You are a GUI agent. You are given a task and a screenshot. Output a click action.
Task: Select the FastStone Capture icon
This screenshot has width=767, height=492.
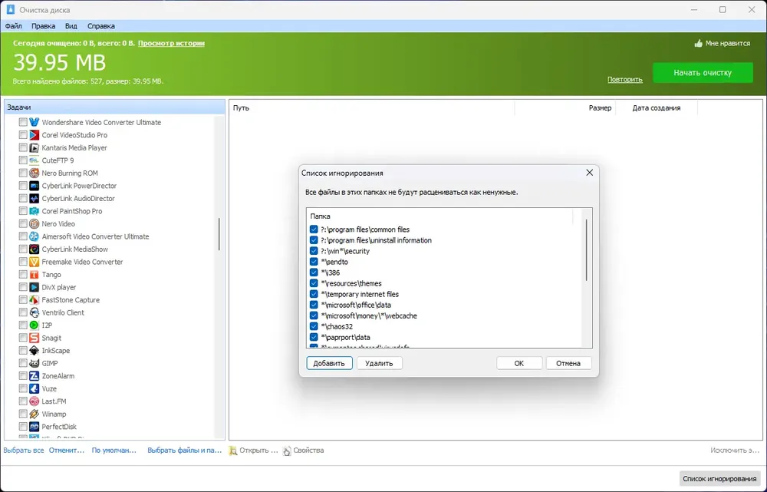(34, 299)
